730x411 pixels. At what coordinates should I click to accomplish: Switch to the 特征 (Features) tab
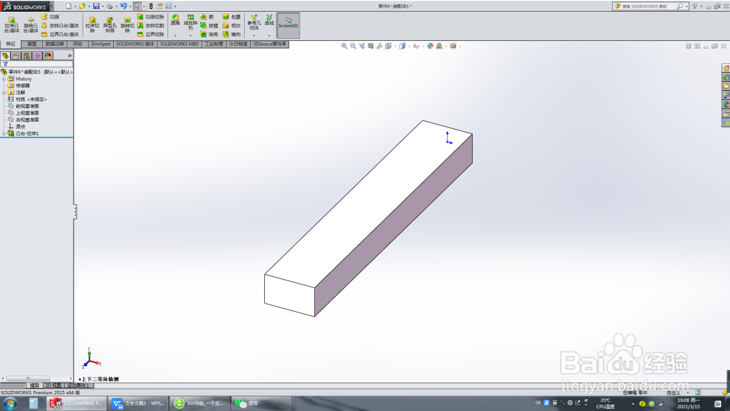(10, 44)
